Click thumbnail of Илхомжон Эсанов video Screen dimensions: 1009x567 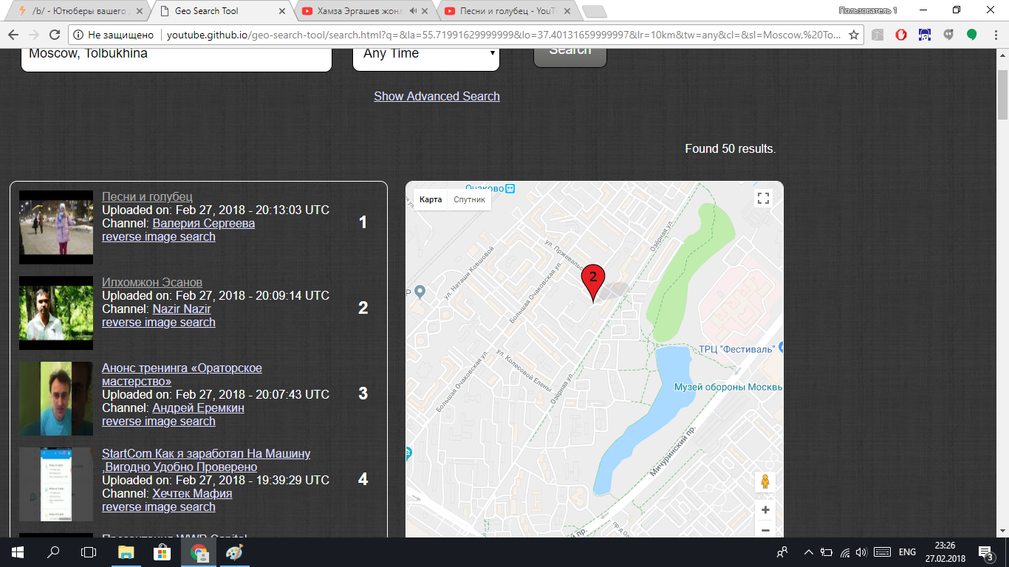pos(56,313)
